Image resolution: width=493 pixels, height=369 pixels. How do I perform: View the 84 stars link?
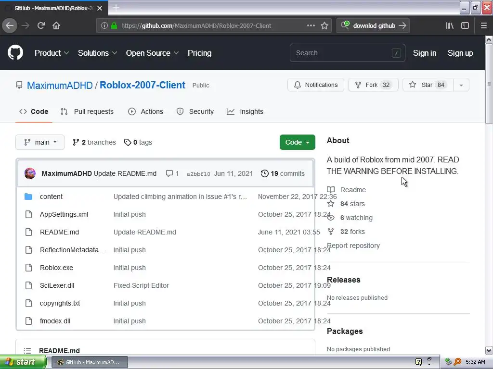point(346,204)
